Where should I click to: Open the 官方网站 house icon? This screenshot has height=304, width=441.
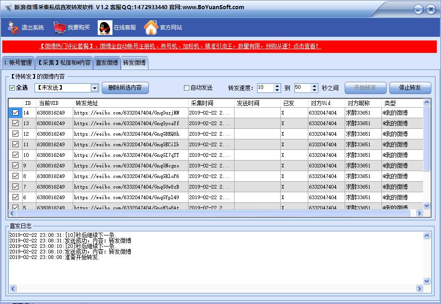point(151,28)
